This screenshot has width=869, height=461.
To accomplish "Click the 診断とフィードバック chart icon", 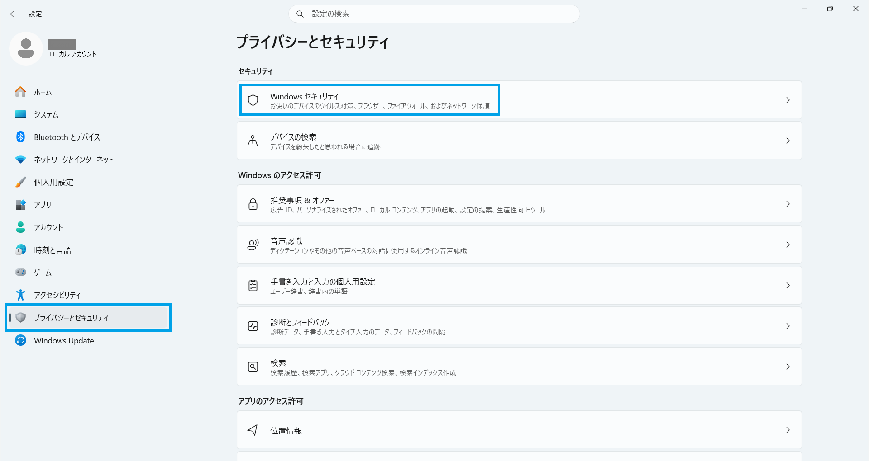I will (x=253, y=326).
